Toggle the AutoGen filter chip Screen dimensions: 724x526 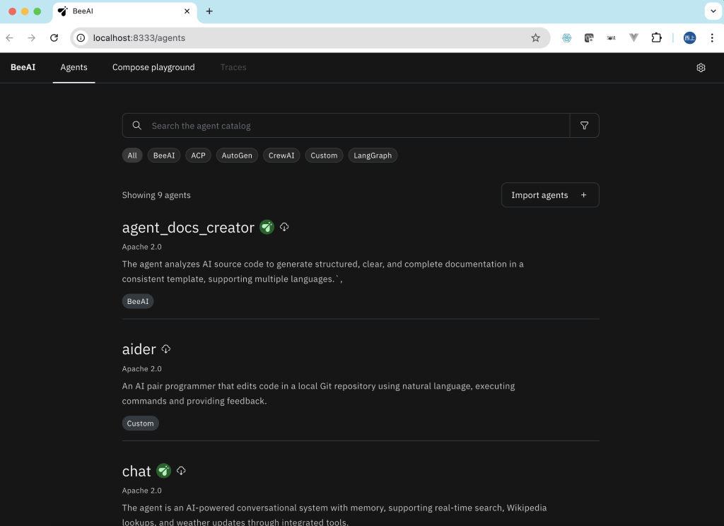tap(237, 156)
